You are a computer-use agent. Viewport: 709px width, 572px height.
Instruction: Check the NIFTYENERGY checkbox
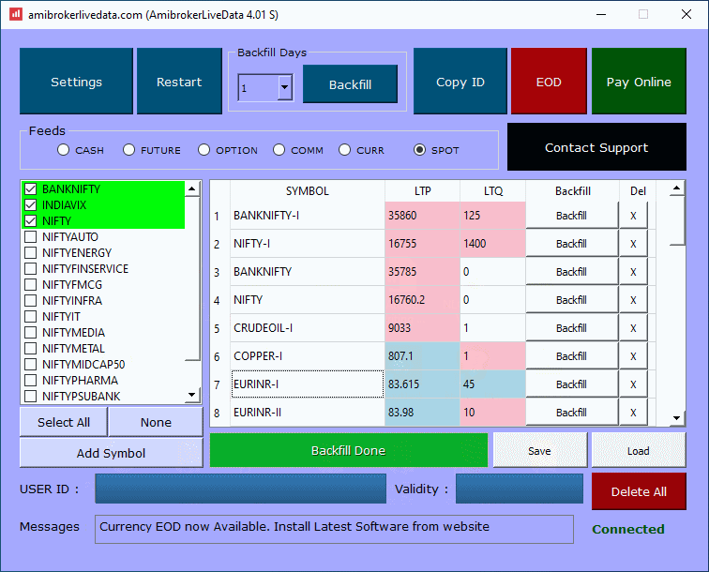(x=30, y=252)
